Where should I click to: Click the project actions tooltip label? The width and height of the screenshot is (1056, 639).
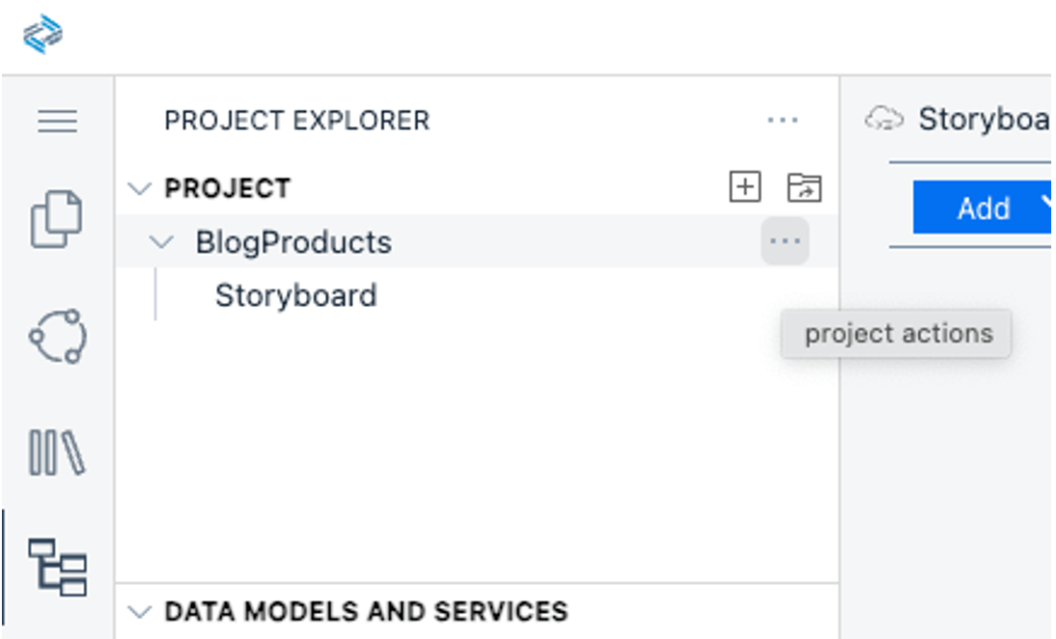click(x=895, y=333)
